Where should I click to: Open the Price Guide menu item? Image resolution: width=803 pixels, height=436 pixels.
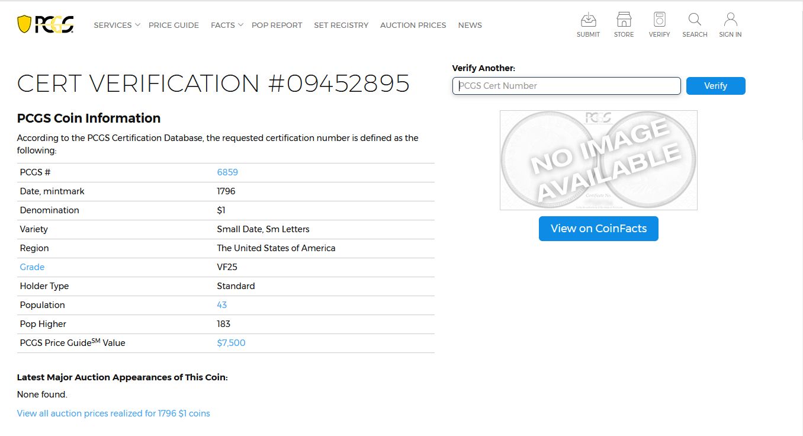[x=174, y=25]
